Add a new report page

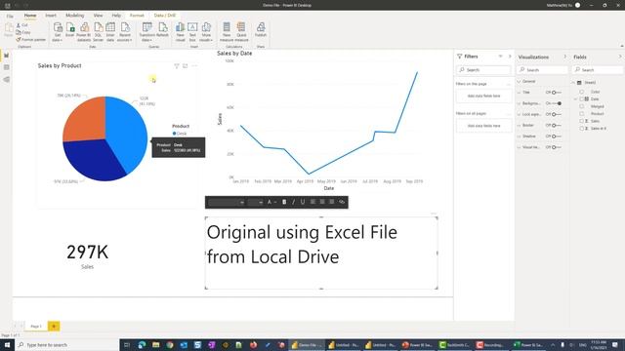54,327
